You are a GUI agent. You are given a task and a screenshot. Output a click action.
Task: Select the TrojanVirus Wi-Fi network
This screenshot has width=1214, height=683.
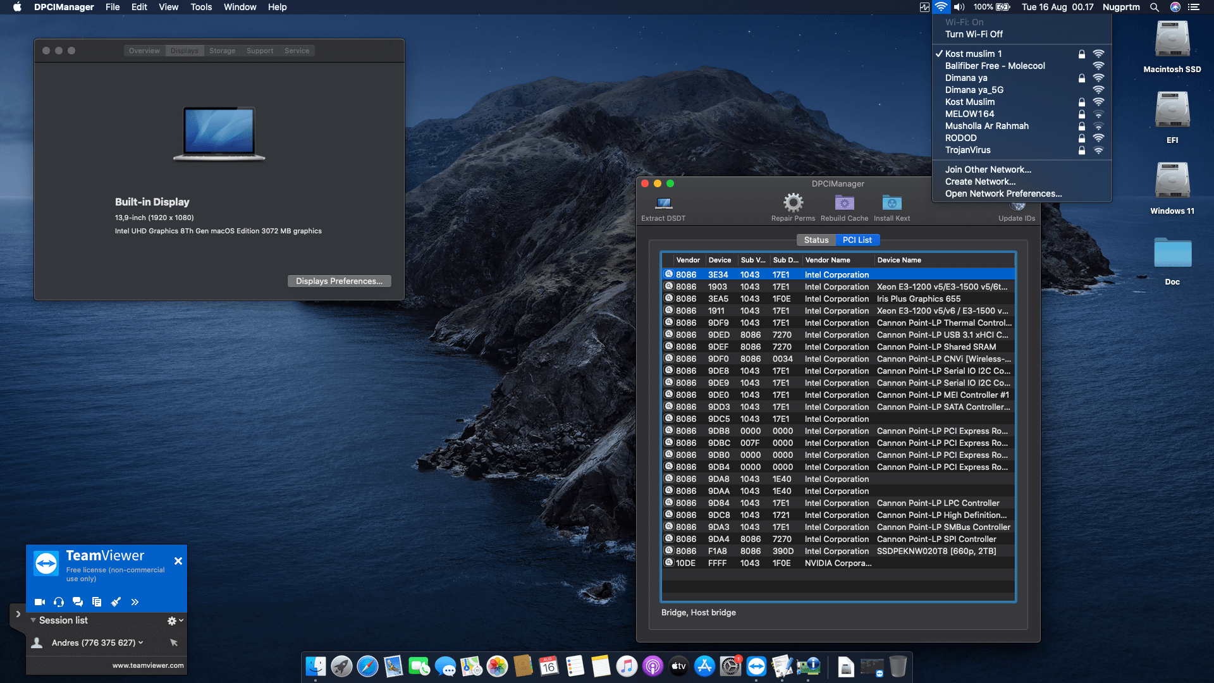tap(1022, 150)
